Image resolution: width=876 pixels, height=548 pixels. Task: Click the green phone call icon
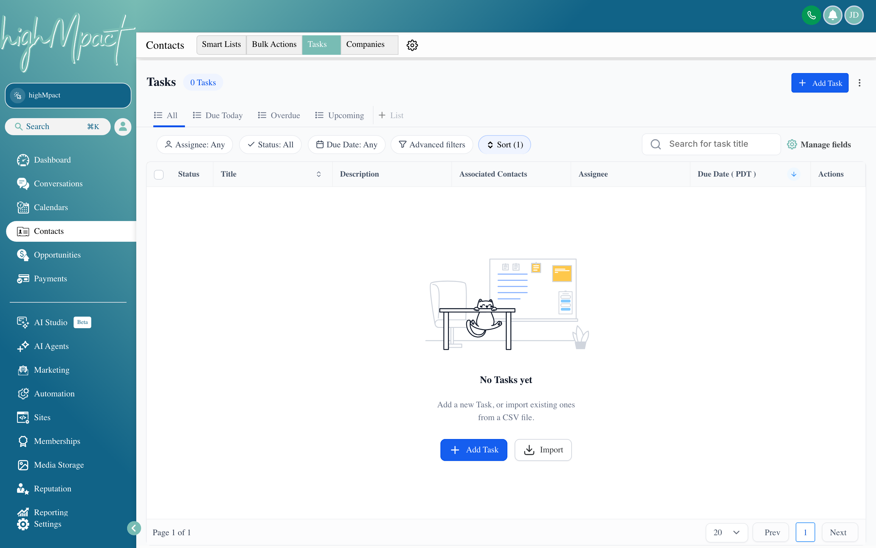click(x=811, y=15)
